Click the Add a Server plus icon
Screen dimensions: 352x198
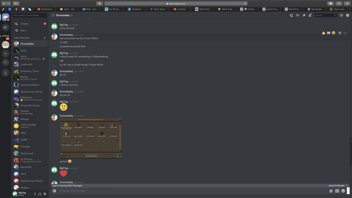point(5,54)
